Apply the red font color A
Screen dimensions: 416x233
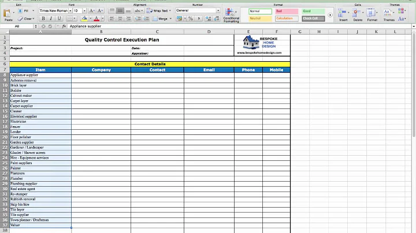tap(96, 18)
